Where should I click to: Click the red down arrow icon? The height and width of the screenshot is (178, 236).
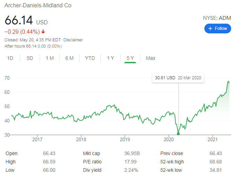click(43, 32)
